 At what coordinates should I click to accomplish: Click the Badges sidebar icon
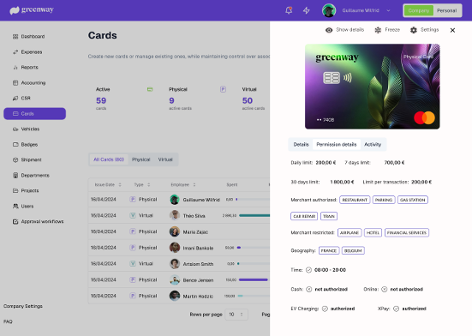coord(15,145)
